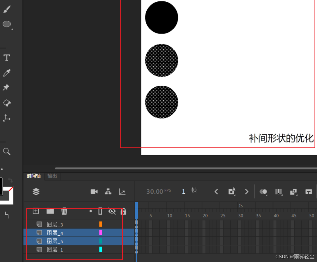Select the middle dotted circle on stage
Image resolution: width=319 pixels, height=262 pixels.
pyautogui.click(x=162, y=60)
